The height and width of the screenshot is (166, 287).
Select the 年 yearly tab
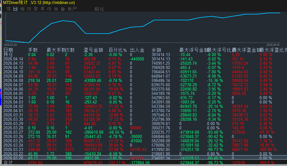click(x=43, y=9)
